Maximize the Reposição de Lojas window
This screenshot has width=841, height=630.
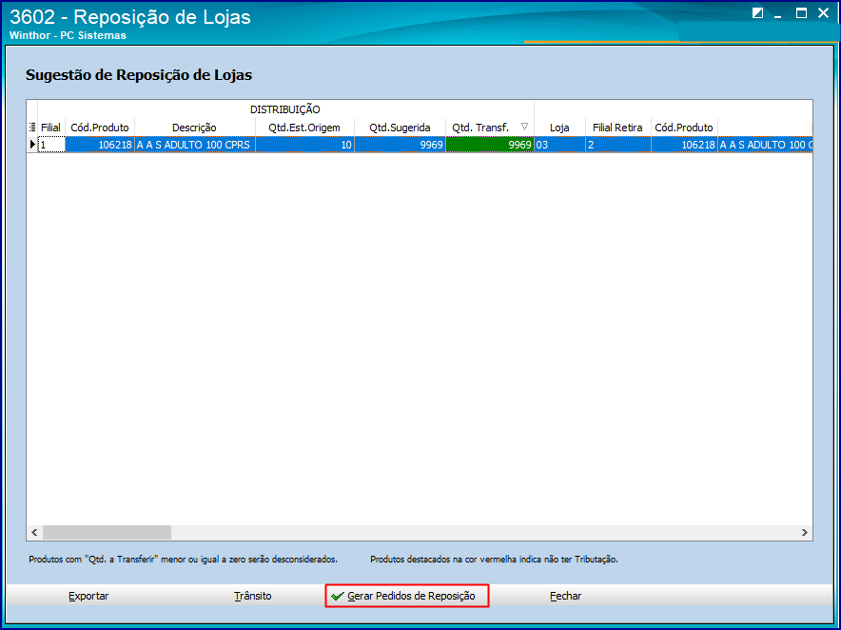[801, 13]
